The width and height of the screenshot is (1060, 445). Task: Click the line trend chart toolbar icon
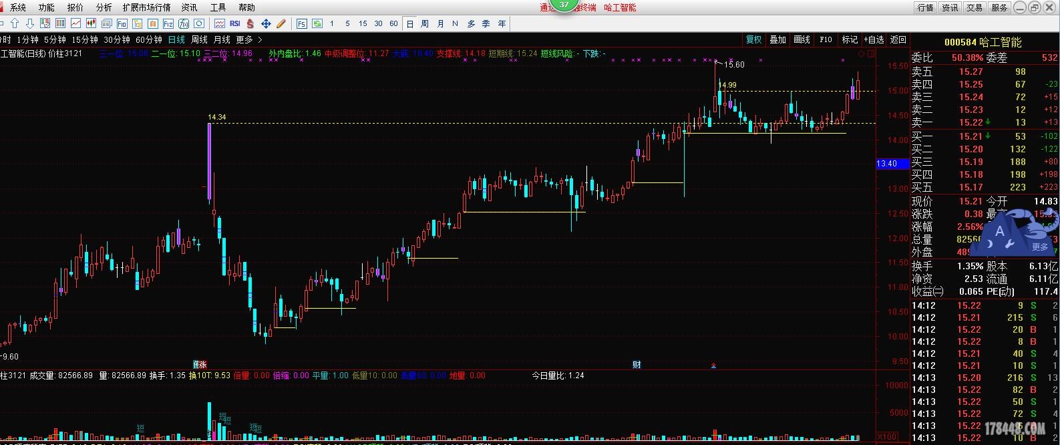75,23
